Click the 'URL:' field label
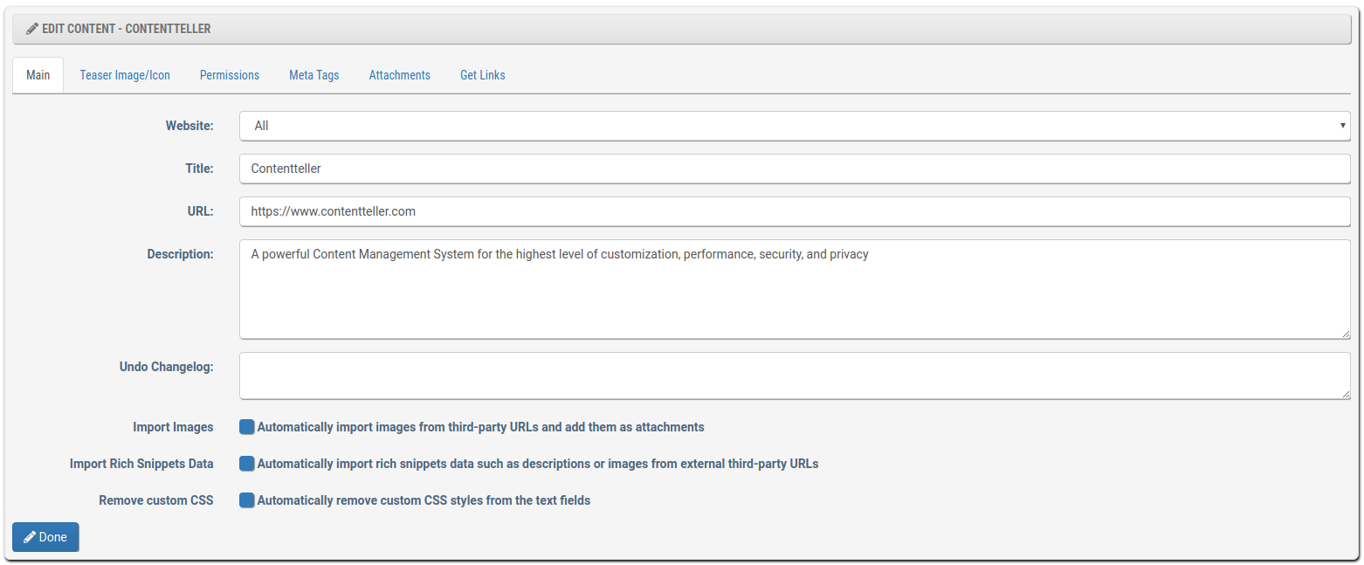The image size is (1364, 565). (201, 211)
